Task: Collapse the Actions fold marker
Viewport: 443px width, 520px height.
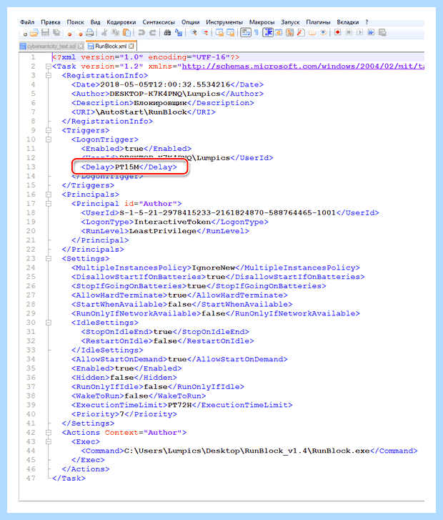Action: tap(49, 433)
